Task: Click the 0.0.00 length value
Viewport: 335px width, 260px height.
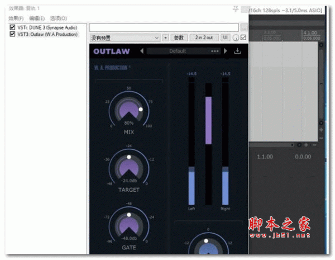Action: tap(303, 157)
